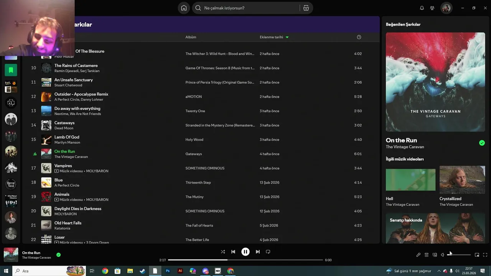The image size is (491, 276).
Task: Open the notifications bell icon
Action: (422, 8)
